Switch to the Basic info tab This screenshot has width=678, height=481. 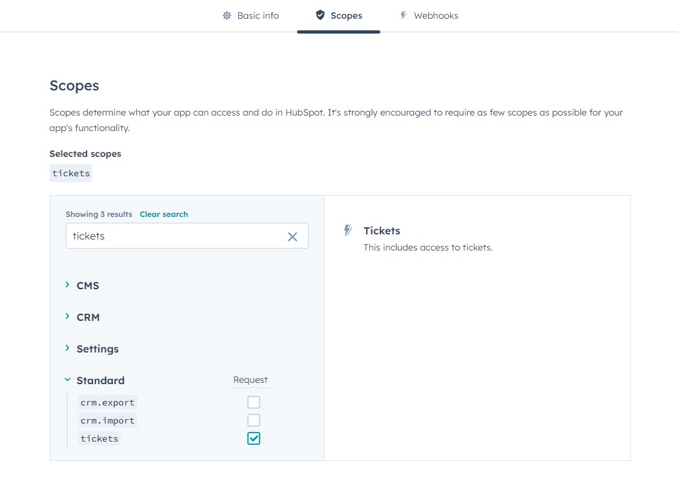258,15
